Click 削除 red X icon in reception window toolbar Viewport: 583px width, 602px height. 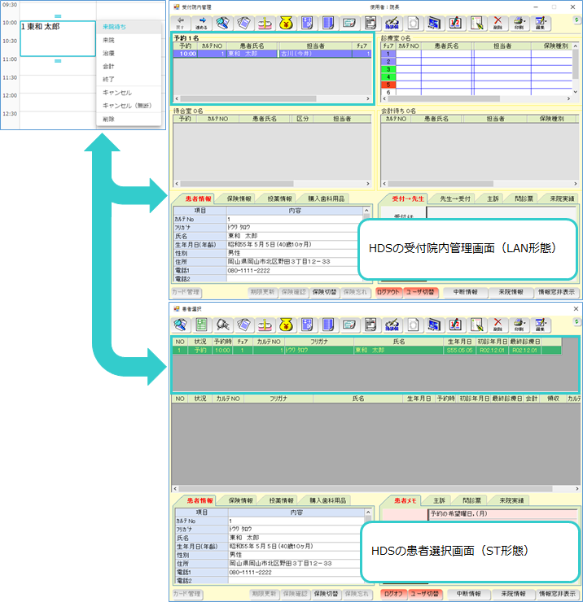(x=498, y=23)
